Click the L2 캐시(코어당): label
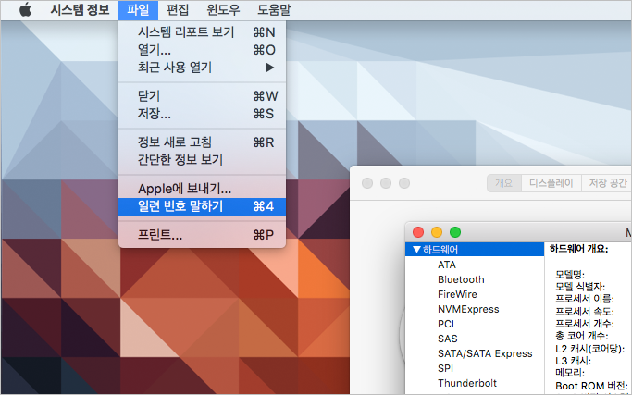The image size is (632, 395). [589, 349]
